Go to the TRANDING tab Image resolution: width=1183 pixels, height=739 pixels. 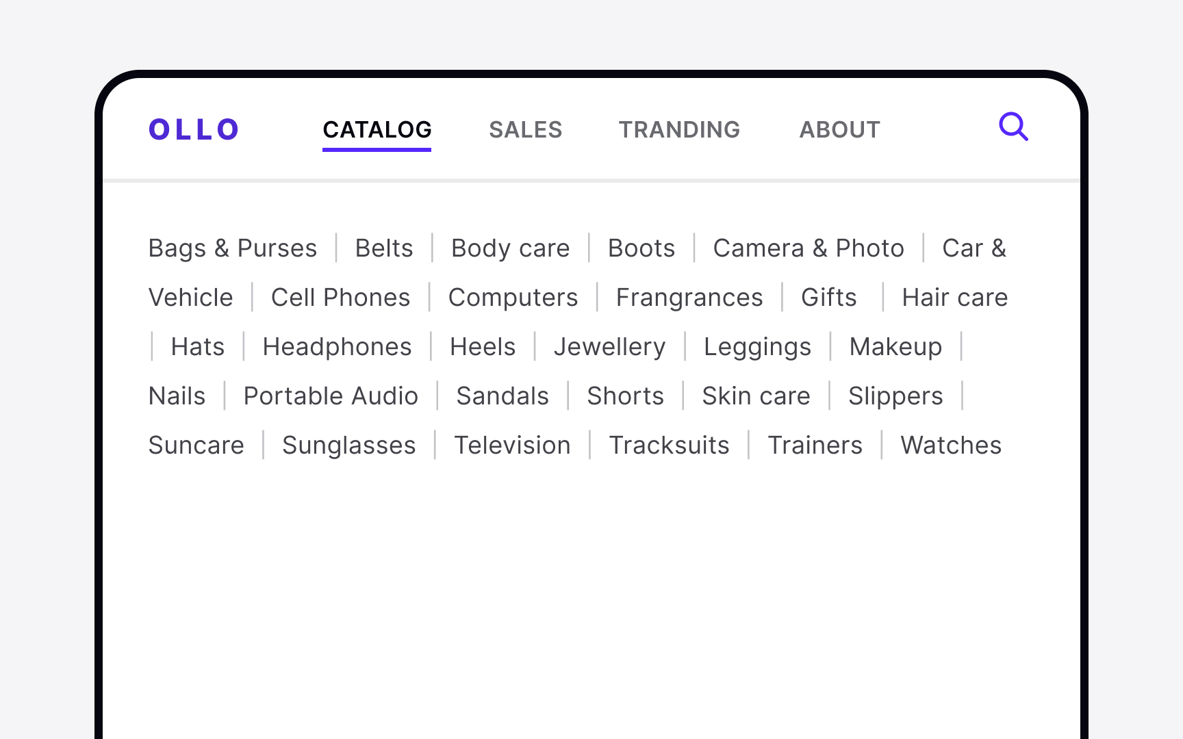pos(679,130)
